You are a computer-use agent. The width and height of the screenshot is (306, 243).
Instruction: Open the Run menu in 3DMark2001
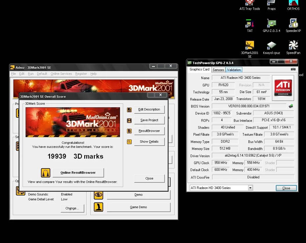coord(31,74)
